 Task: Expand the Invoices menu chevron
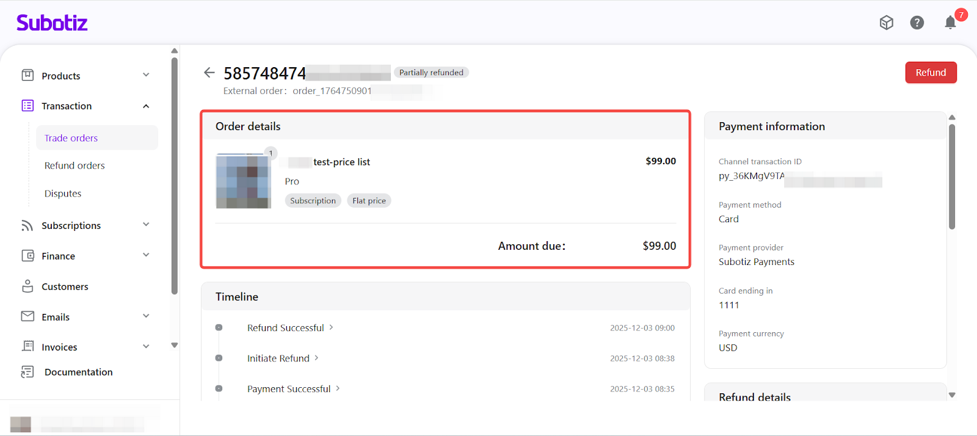tap(146, 347)
